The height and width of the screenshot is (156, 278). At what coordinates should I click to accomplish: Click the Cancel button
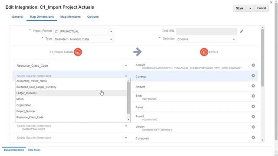click(261, 8)
